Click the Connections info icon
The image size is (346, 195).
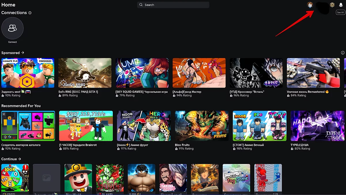pyautogui.click(x=30, y=13)
